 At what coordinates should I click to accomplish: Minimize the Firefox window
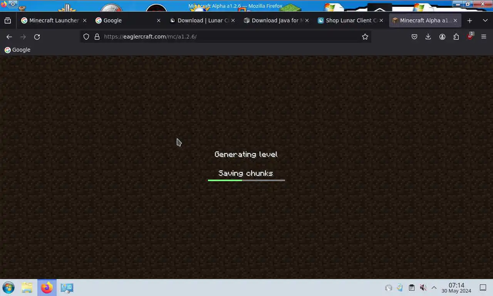[457, 4]
